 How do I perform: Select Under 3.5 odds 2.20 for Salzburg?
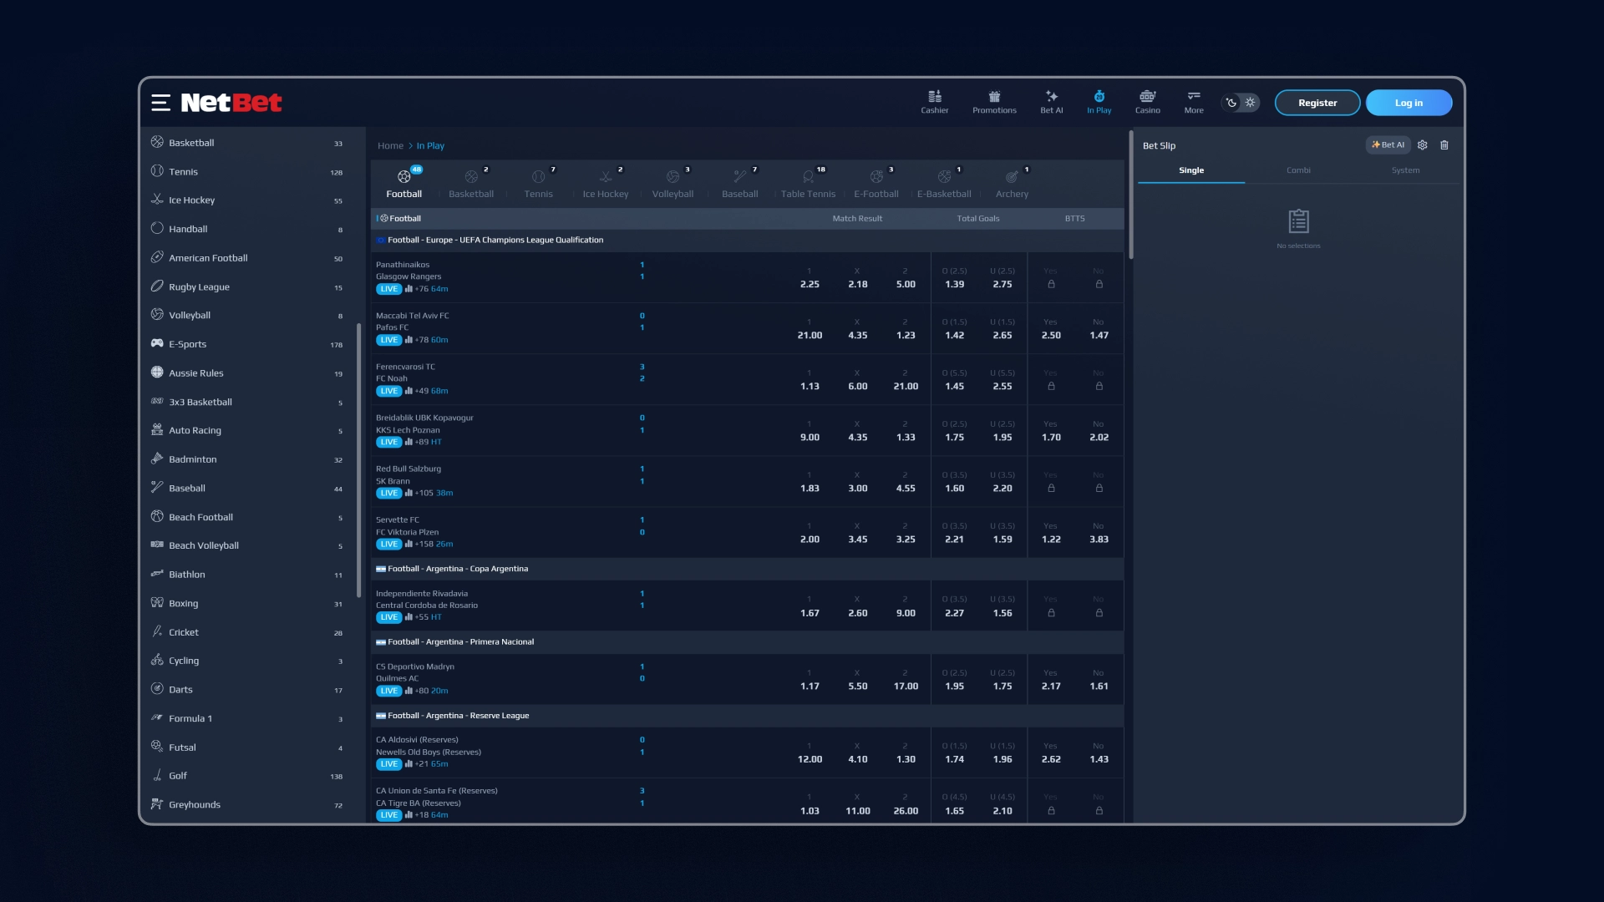tap(1002, 482)
